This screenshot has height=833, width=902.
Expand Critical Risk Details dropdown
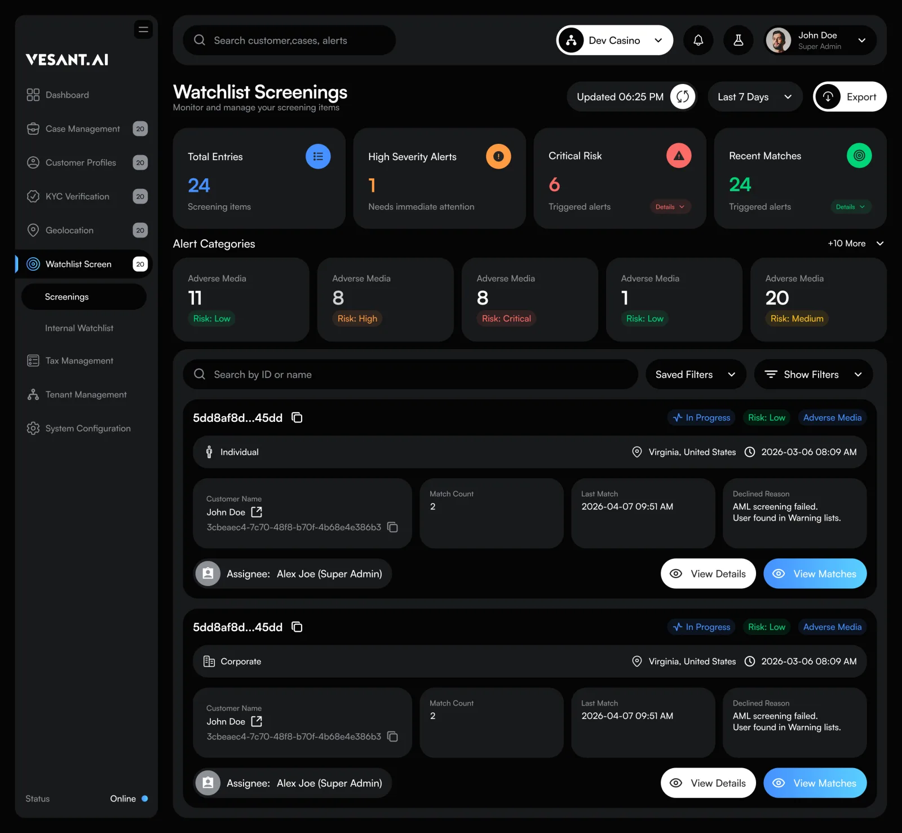670,206
